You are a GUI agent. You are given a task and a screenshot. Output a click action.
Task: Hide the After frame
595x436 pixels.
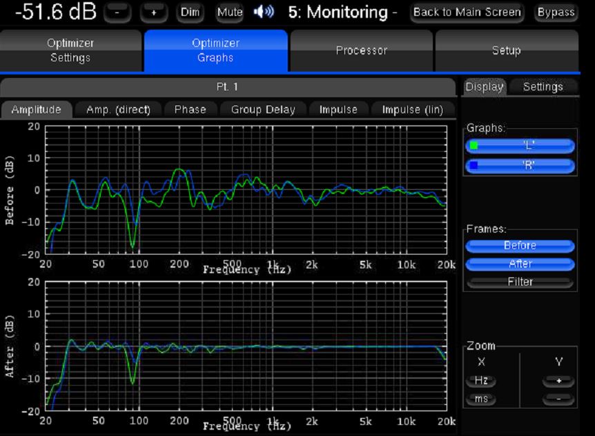pyautogui.click(x=520, y=264)
